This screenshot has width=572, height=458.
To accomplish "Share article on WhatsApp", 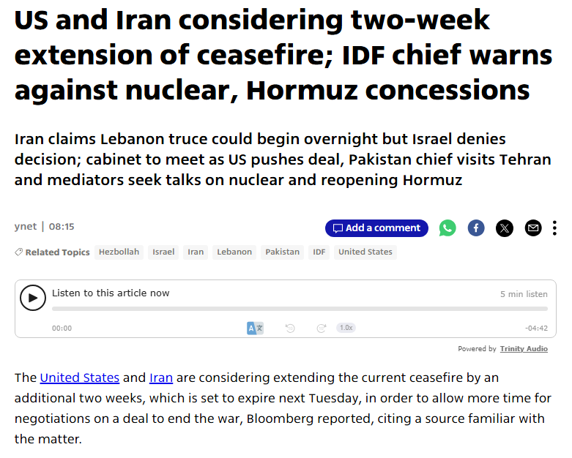I will pos(447,228).
